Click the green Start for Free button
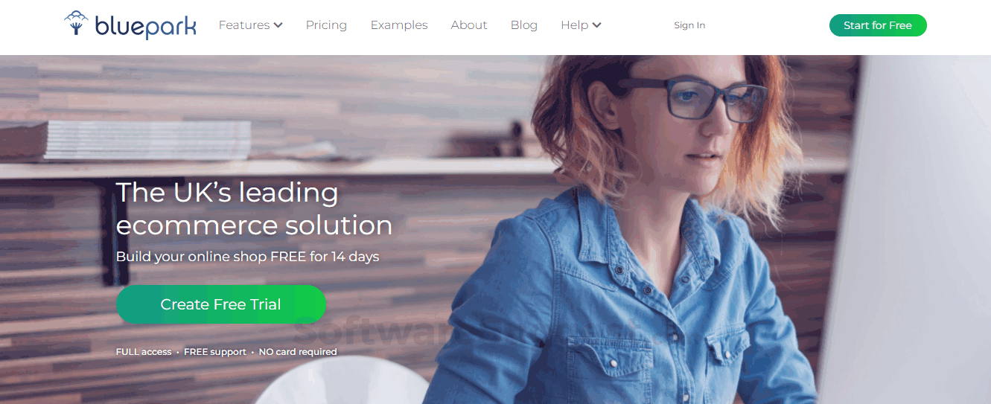This screenshot has height=404, width=991. click(878, 25)
